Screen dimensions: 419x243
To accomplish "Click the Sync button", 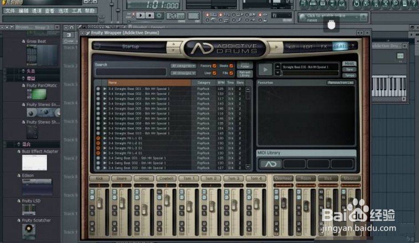I will [349, 69].
